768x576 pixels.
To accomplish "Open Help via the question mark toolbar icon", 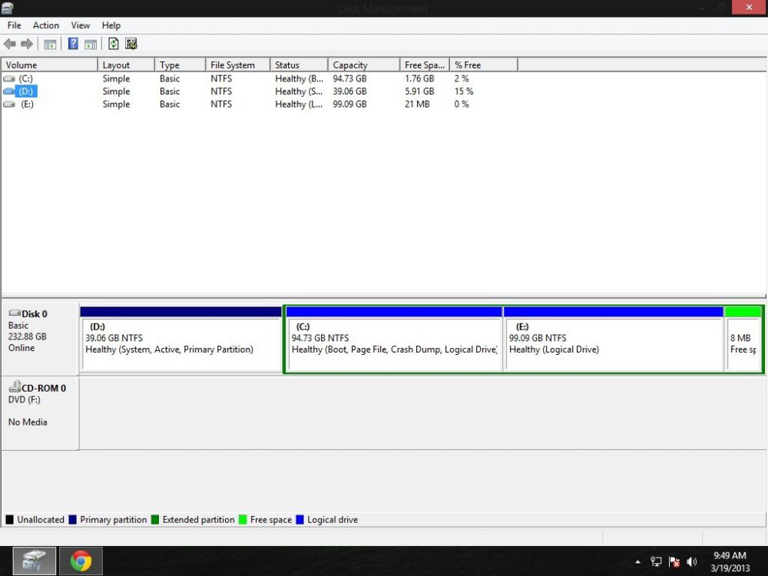I will (x=72, y=44).
